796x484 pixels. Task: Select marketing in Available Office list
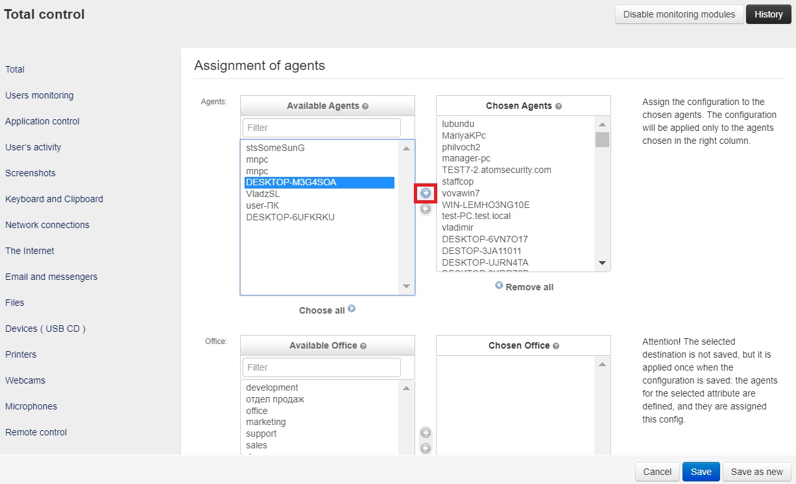point(265,422)
